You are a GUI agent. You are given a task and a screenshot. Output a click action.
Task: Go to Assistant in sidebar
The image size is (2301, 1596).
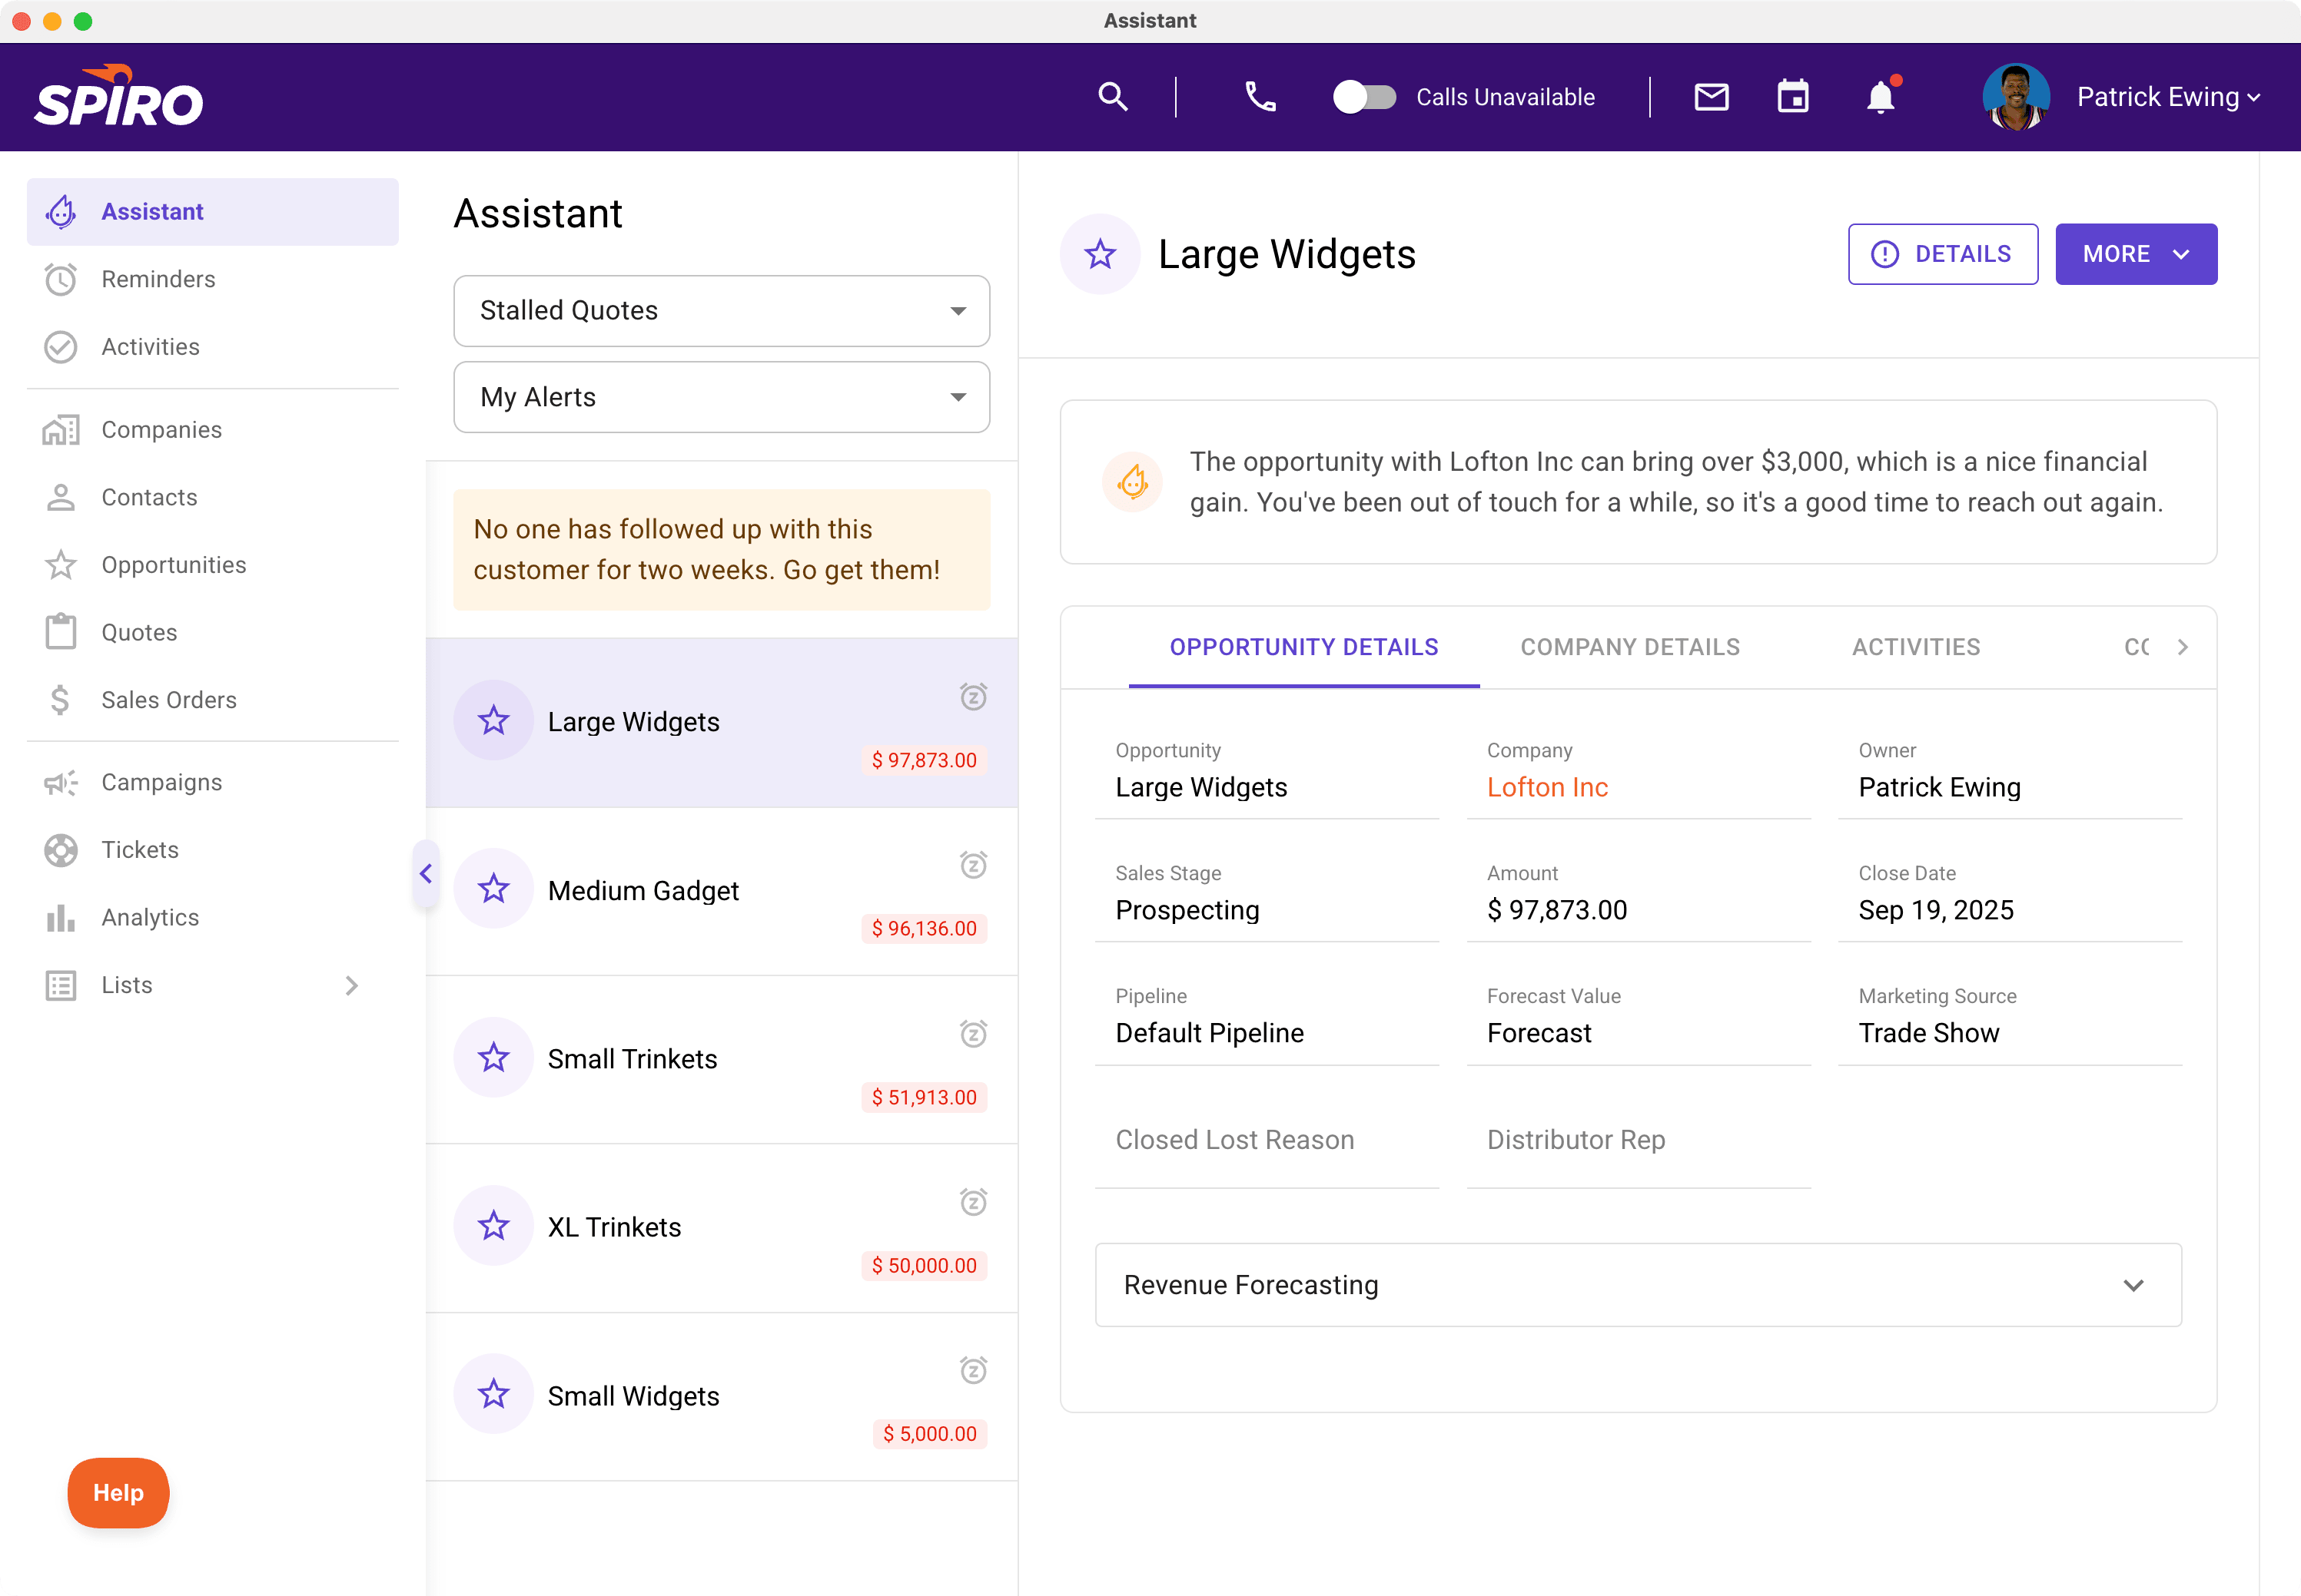(212, 212)
